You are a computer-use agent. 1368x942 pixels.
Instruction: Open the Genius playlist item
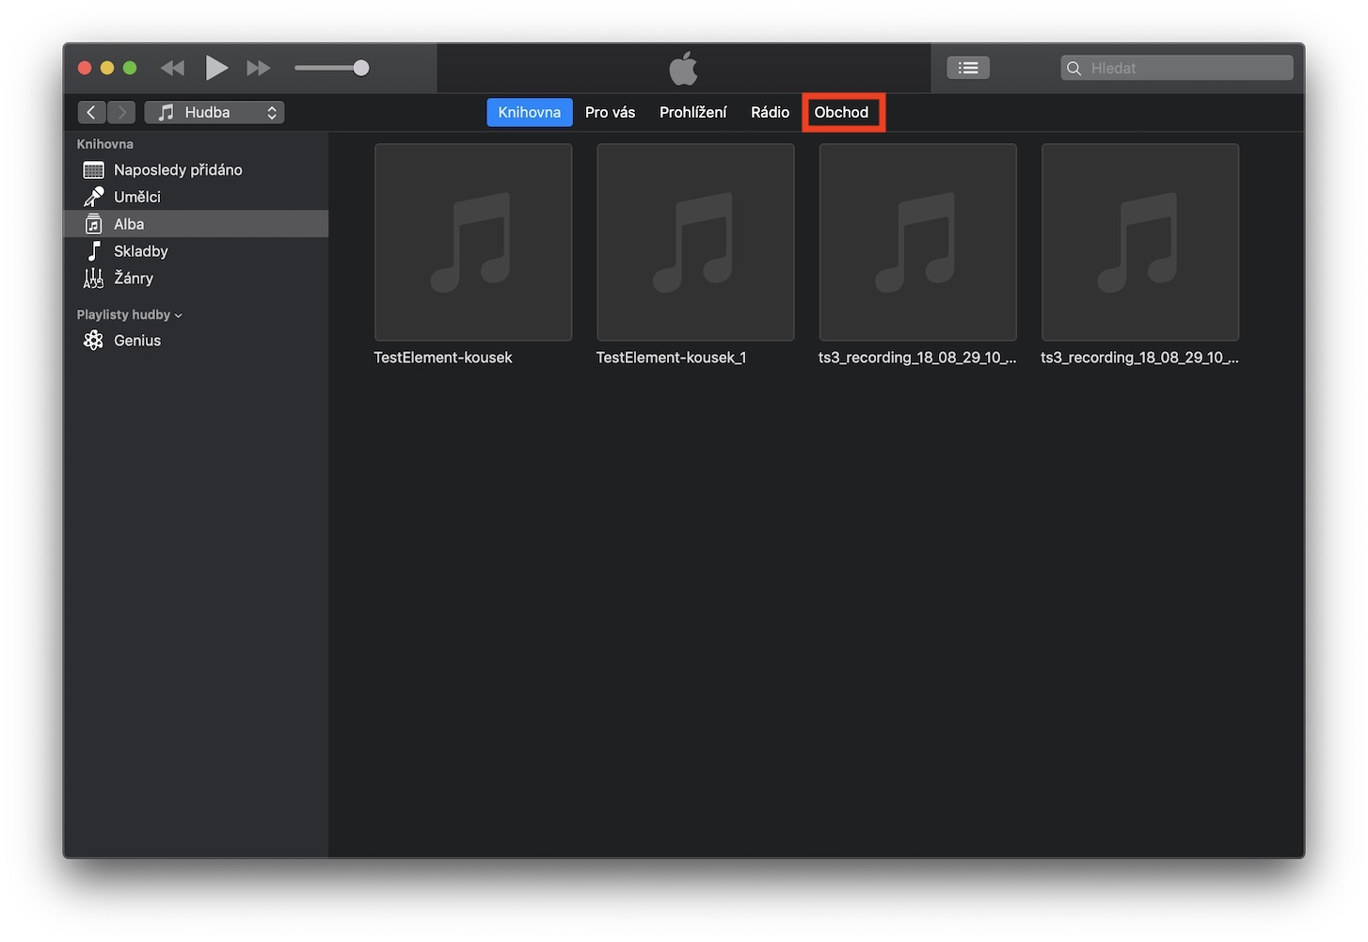(196, 341)
